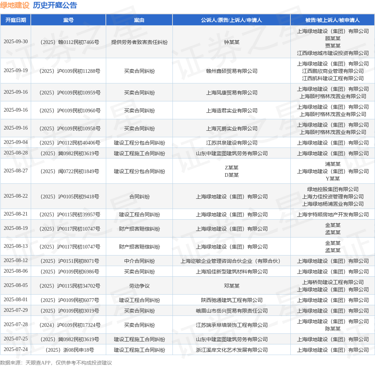Select date cell 2025-08-05

(16, 285)
